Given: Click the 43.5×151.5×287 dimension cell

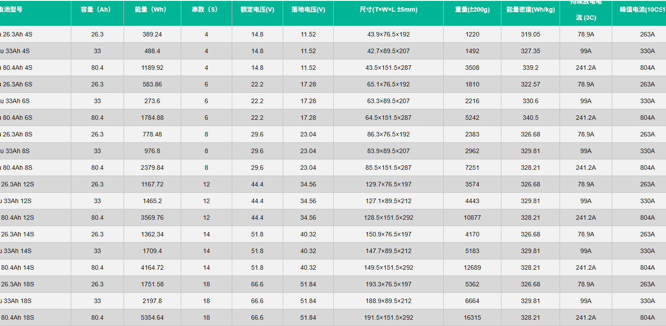Looking at the screenshot, I should click(388, 68).
